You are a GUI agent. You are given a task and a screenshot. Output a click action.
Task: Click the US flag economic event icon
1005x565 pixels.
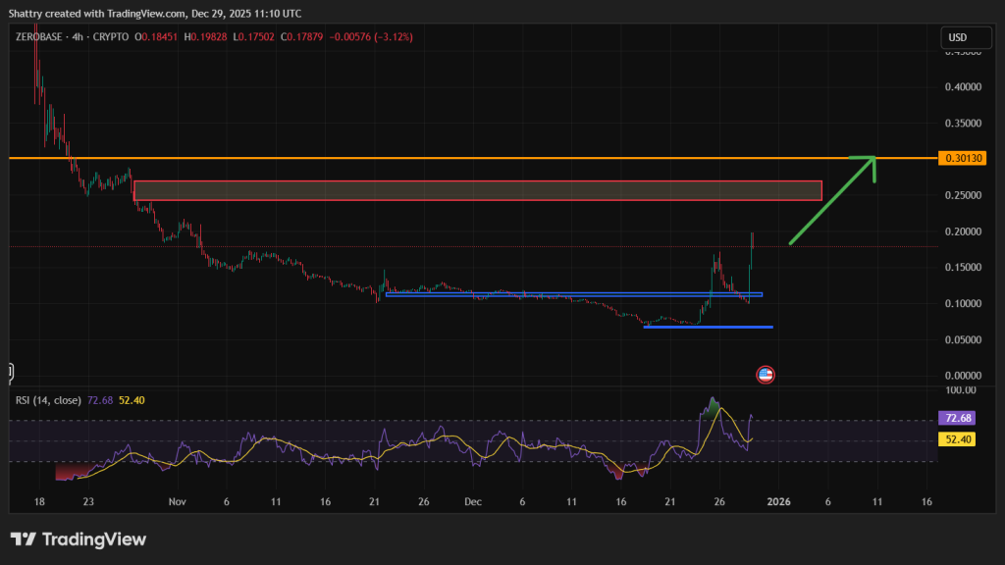coord(765,374)
